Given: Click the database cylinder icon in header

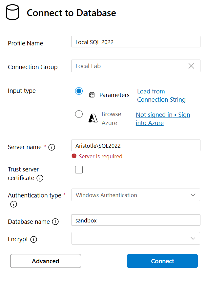Looking at the screenshot, I should click(13, 13).
